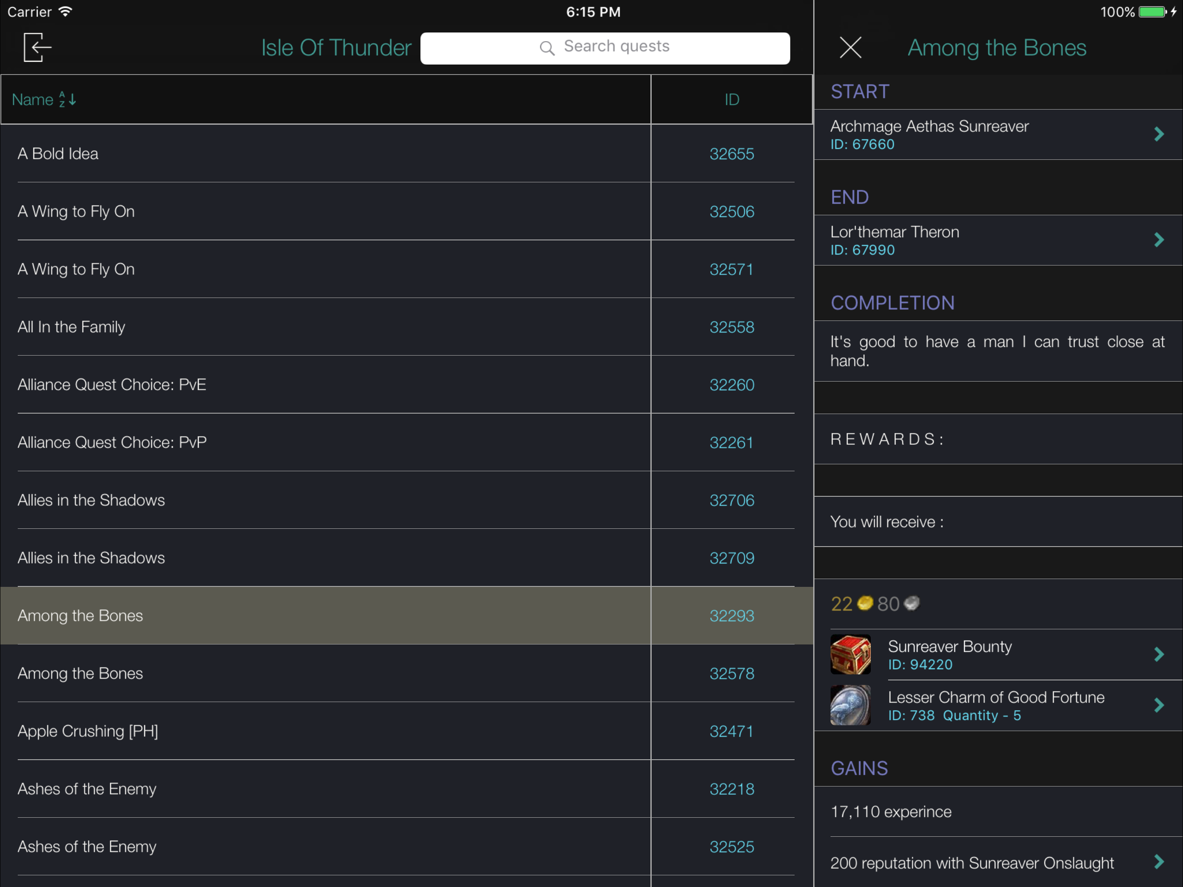Image resolution: width=1183 pixels, height=887 pixels.
Task: Close the Among the Bones detail panel
Action: 850,47
